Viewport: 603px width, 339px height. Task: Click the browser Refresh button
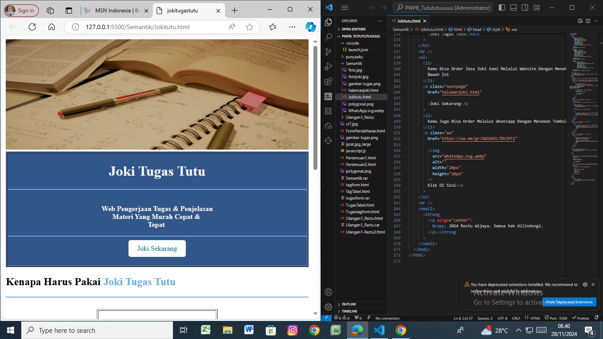tap(32, 27)
